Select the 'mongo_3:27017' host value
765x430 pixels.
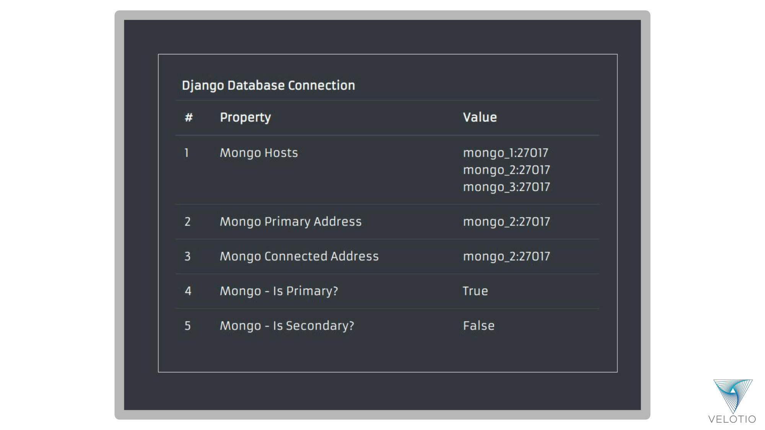pyautogui.click(x=506, y=187)
